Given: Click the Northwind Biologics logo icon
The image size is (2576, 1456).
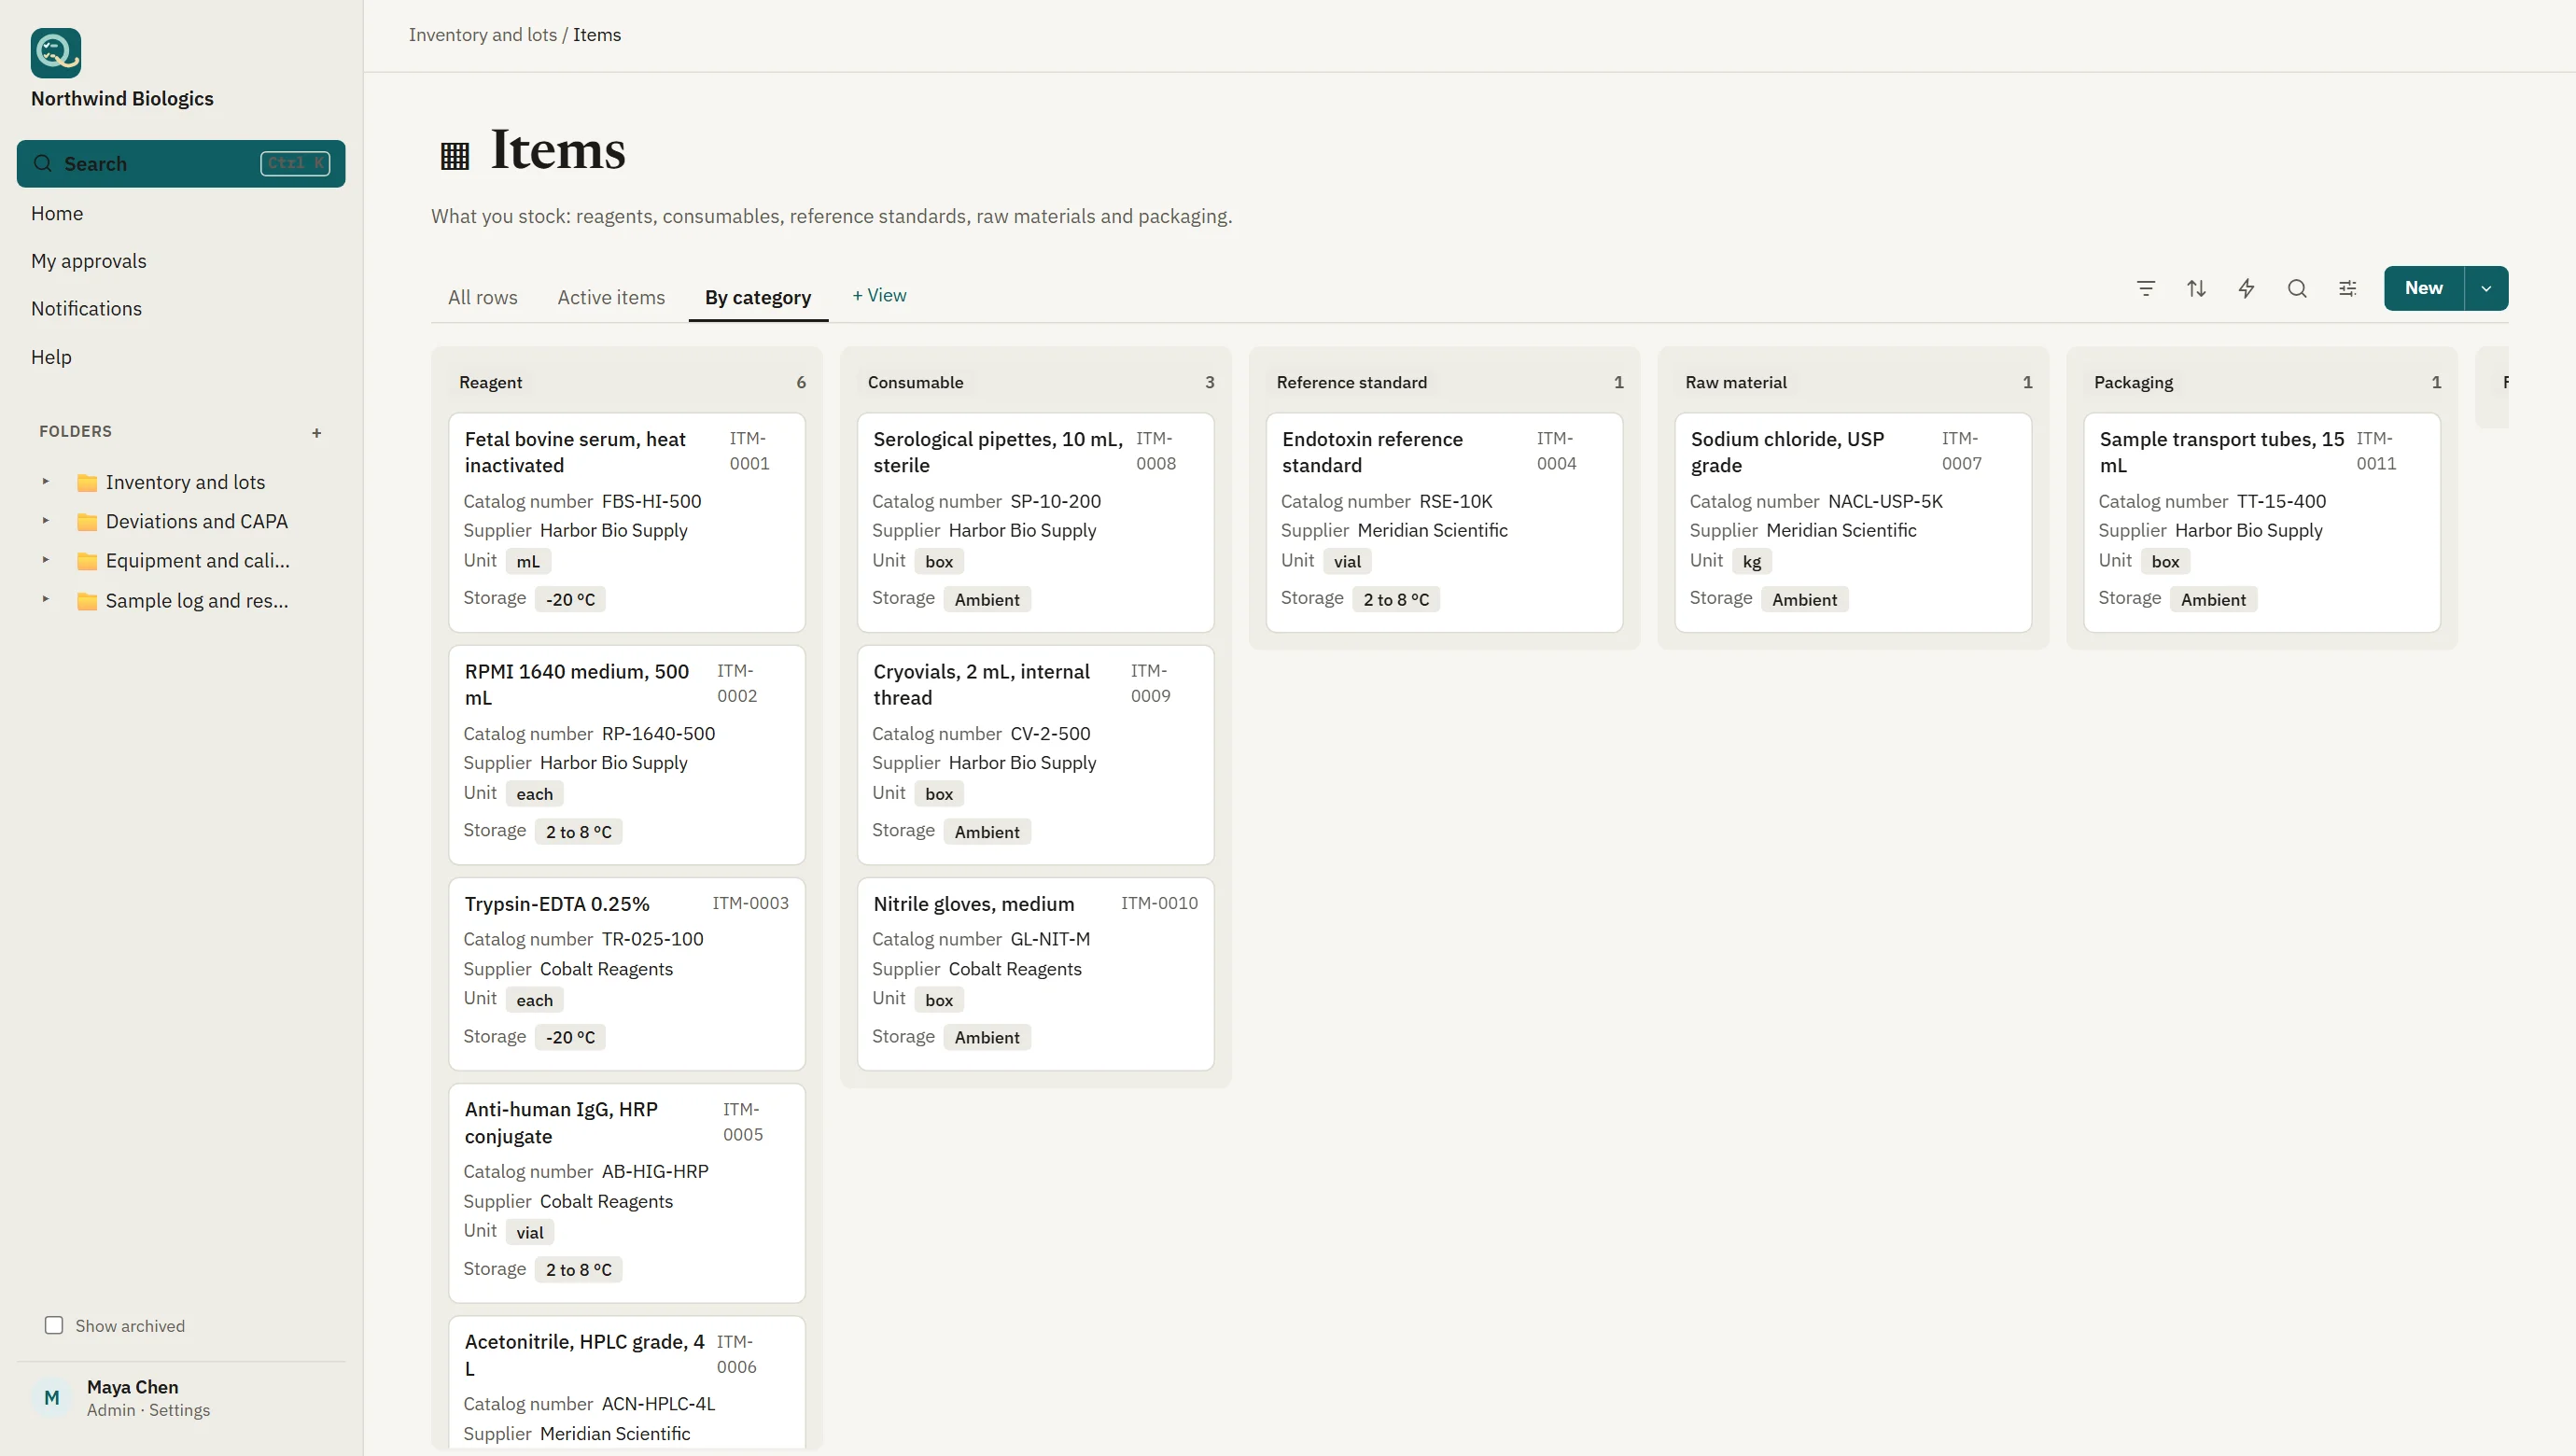Looking at the screenshot, I should [56, 52].
